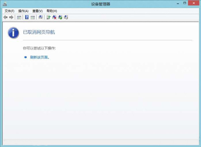The image size is (201, 147).
Task: Toggle the console tree pane icon
Action: coord(19,17)
